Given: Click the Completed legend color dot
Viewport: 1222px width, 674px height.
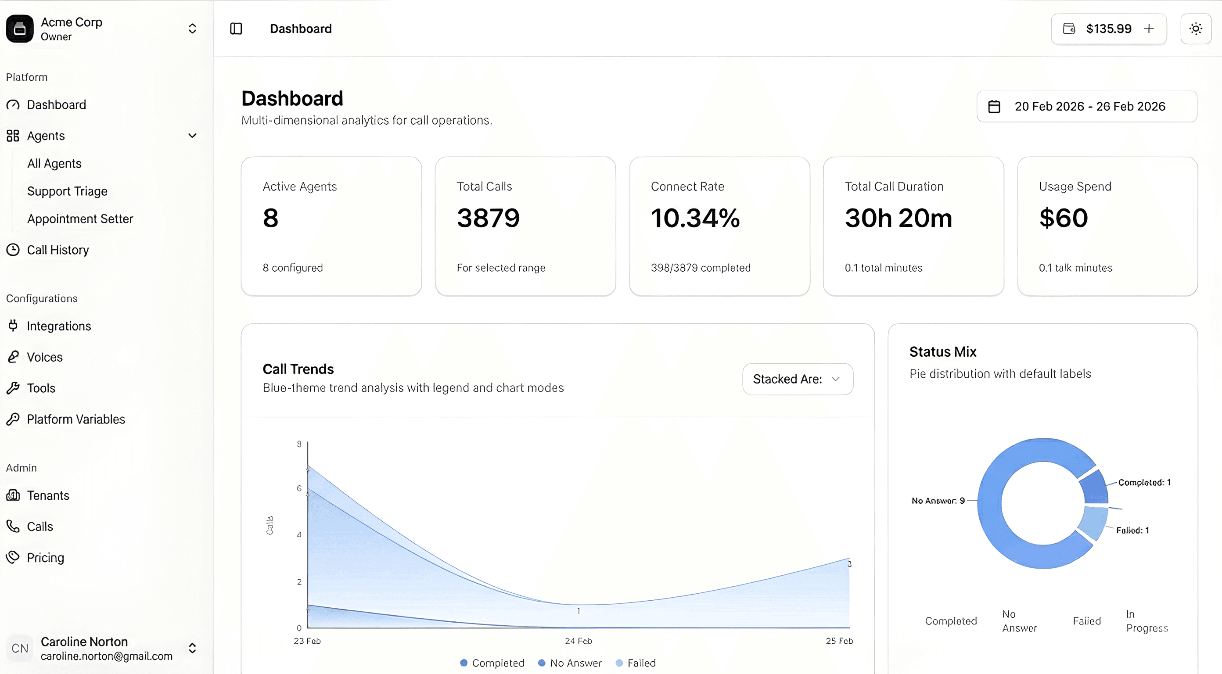Looking at the screenshot, I should click(x=464, y=663).
